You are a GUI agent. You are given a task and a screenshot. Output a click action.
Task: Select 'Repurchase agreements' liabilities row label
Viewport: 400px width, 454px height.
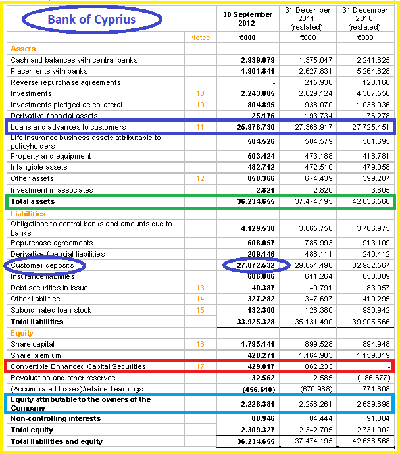click(52, 243)
